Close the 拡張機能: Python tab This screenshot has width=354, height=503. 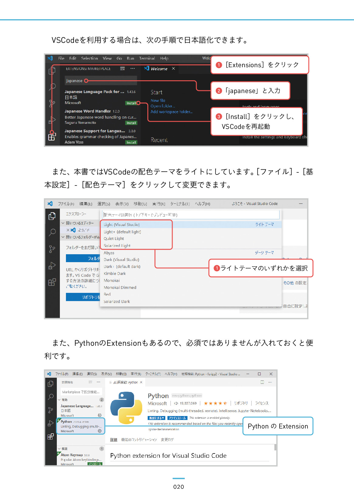click(141, 382)
